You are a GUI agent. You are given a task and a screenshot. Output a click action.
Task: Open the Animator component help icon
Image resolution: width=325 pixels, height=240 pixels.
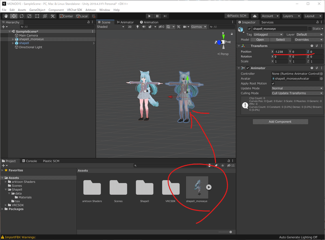pos(312,68)
